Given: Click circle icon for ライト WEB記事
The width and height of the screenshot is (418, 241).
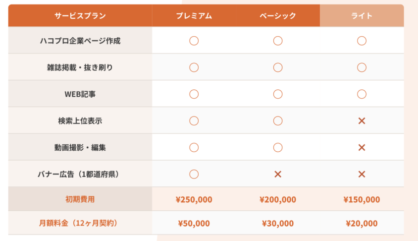Looking at the screenshot, I should tap(362, 94).
